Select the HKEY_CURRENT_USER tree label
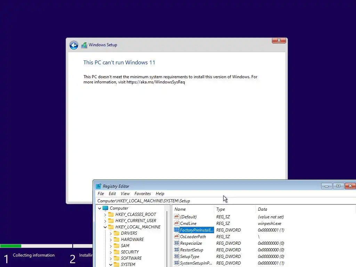 [x=136, y=221]
